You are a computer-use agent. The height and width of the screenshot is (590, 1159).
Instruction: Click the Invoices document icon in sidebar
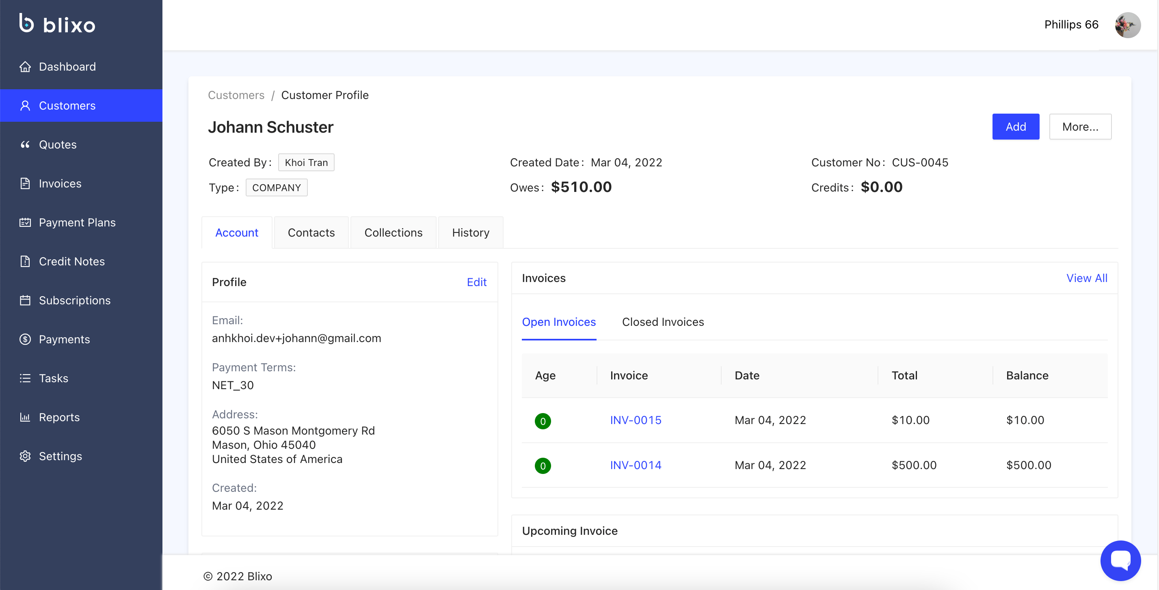[x=25, y=183]
